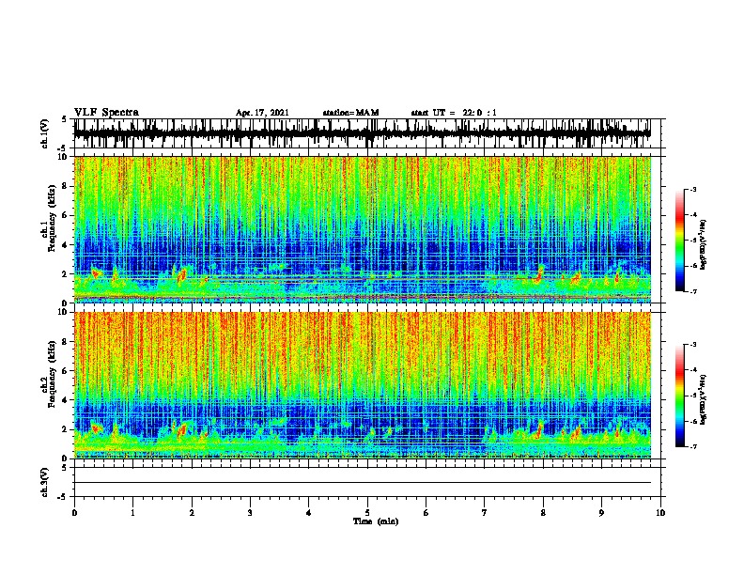The width and height of the screenshot is (744, 575).
Task: Click the "-3" tick on ch.1 colorbar
Action: click(692, 189)
